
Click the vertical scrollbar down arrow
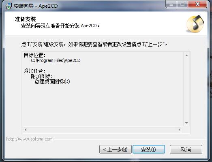coord(186,123)
